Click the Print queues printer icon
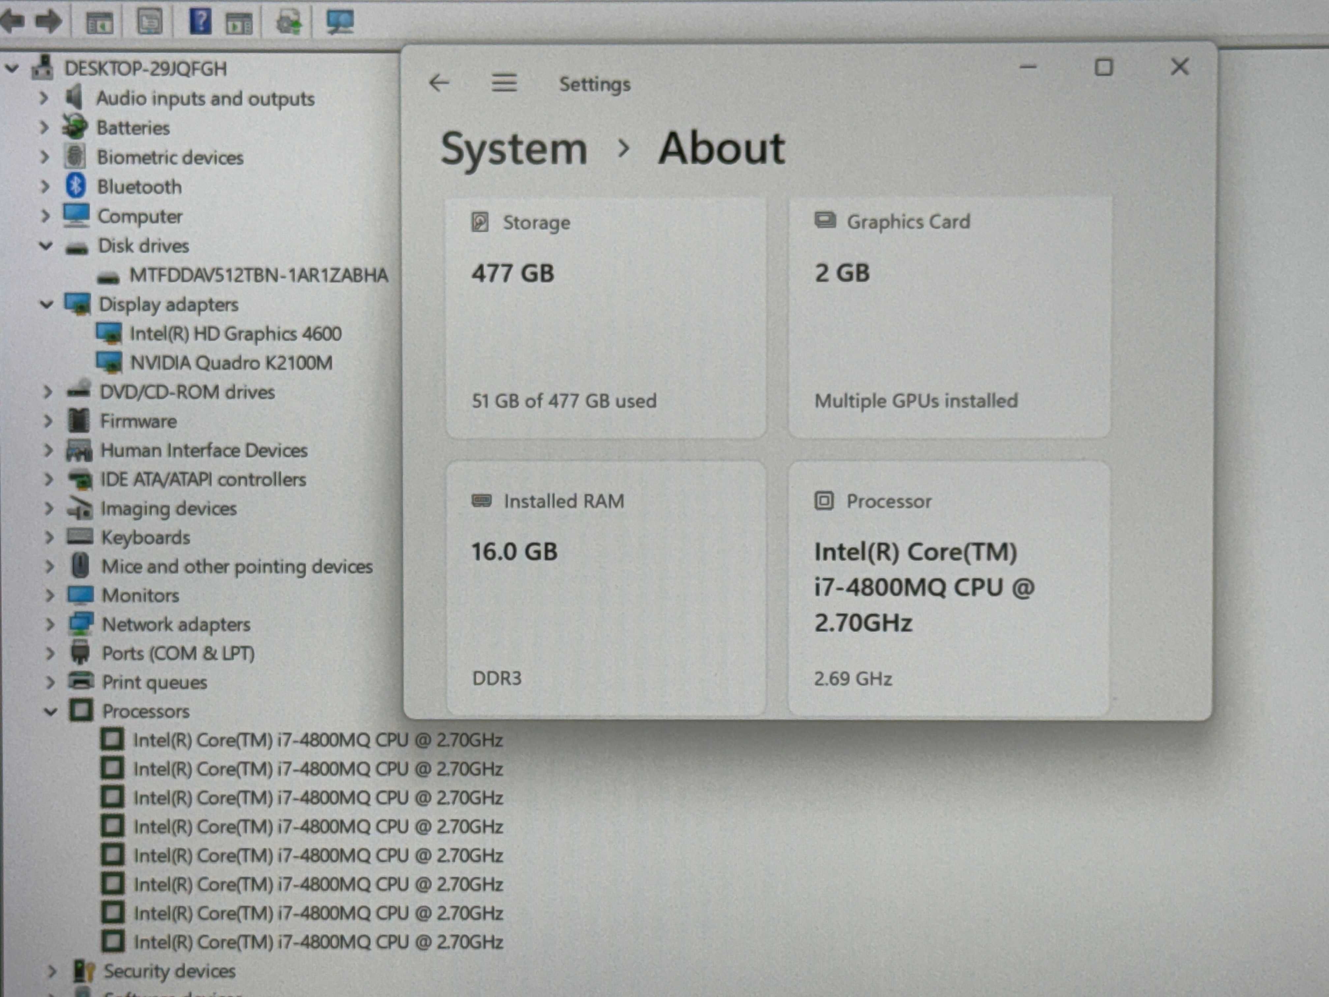The height and width of the screenshot is (997, 1329). pos(81,681)
